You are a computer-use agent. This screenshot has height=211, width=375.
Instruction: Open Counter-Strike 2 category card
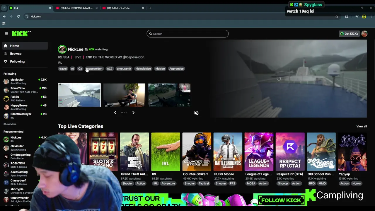tap(197, 152)
